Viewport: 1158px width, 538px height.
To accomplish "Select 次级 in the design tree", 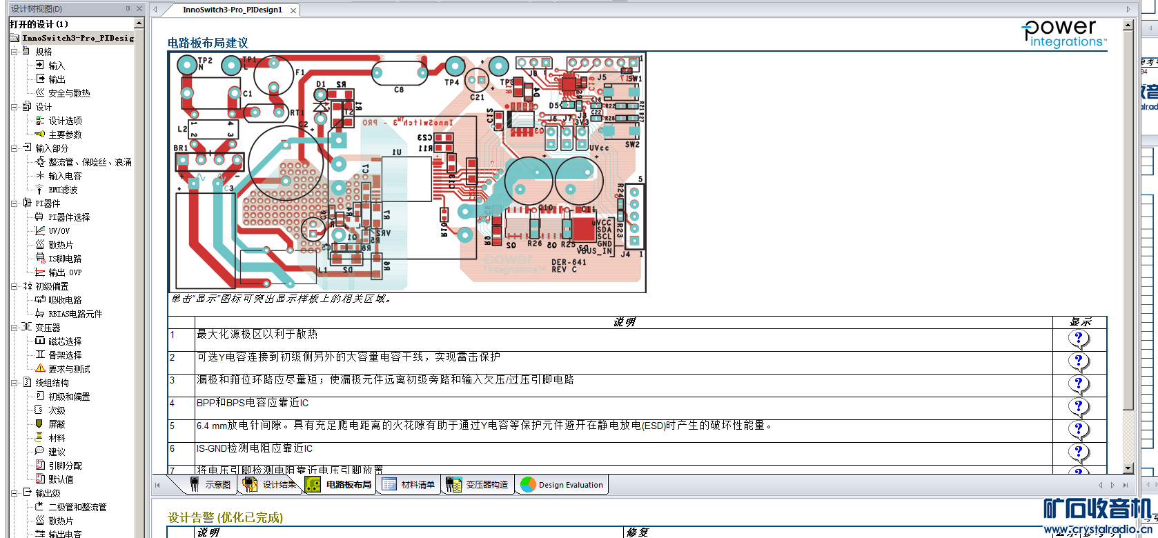I will pyautogui.click(x=57, y=410).
